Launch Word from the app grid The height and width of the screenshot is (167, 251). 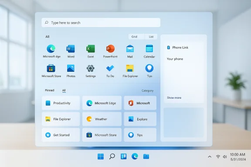71,49
